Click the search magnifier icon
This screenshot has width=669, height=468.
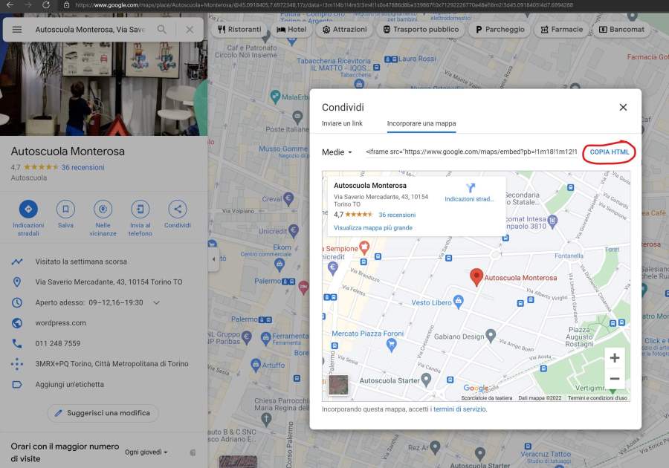(162, 30)
